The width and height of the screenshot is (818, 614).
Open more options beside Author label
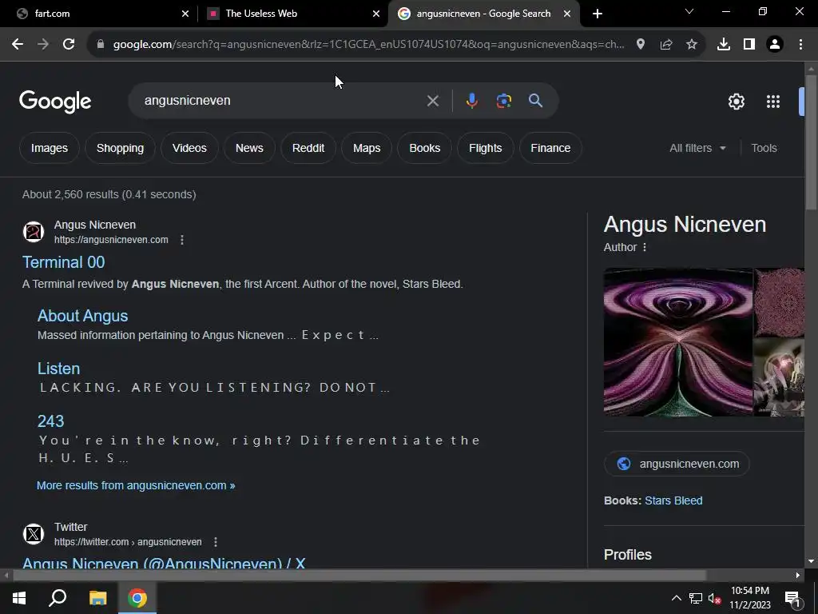point(645,247)
